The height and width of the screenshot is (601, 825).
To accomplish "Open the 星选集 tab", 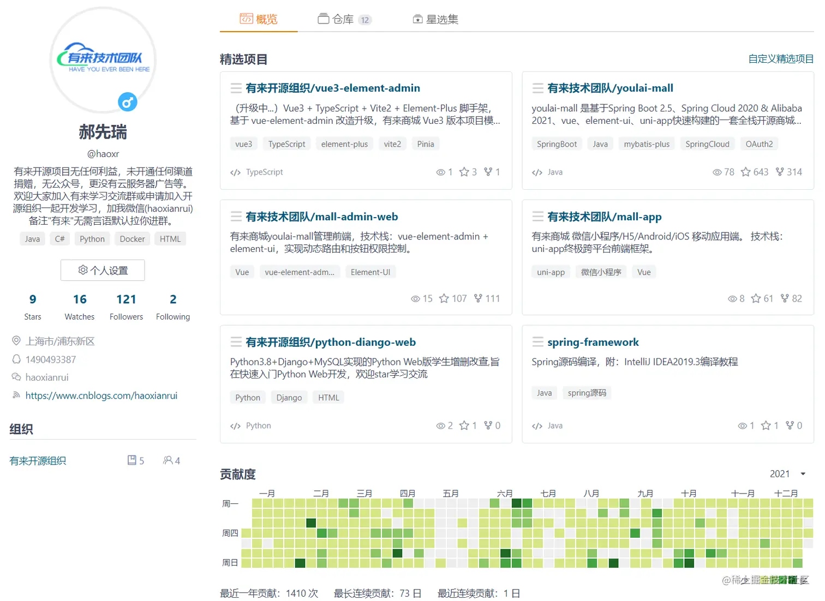I will tap(435, 19).
